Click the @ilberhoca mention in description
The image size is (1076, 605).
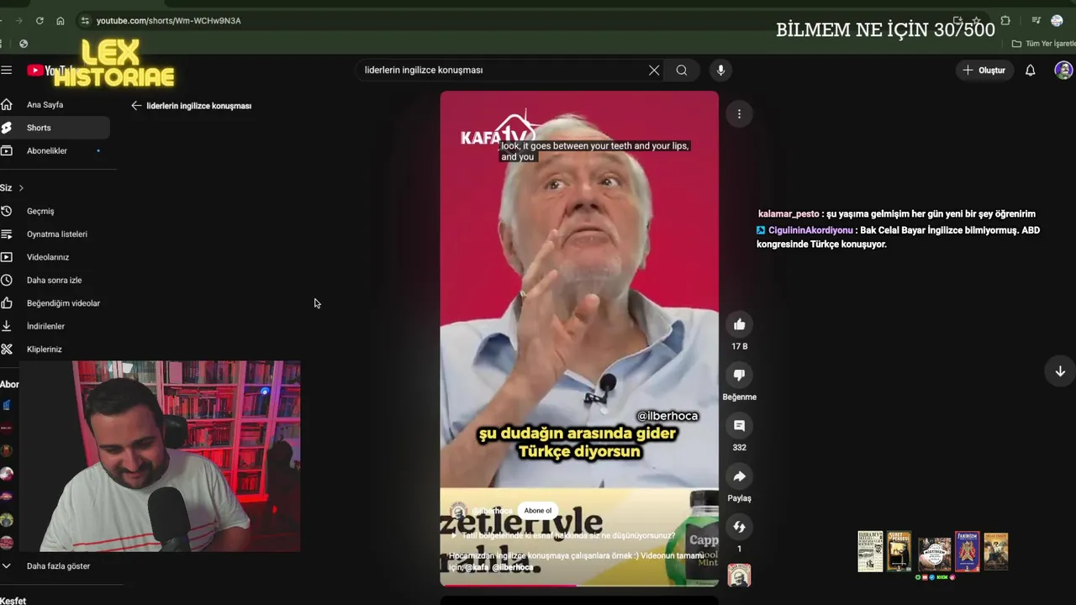coord(513,567)
